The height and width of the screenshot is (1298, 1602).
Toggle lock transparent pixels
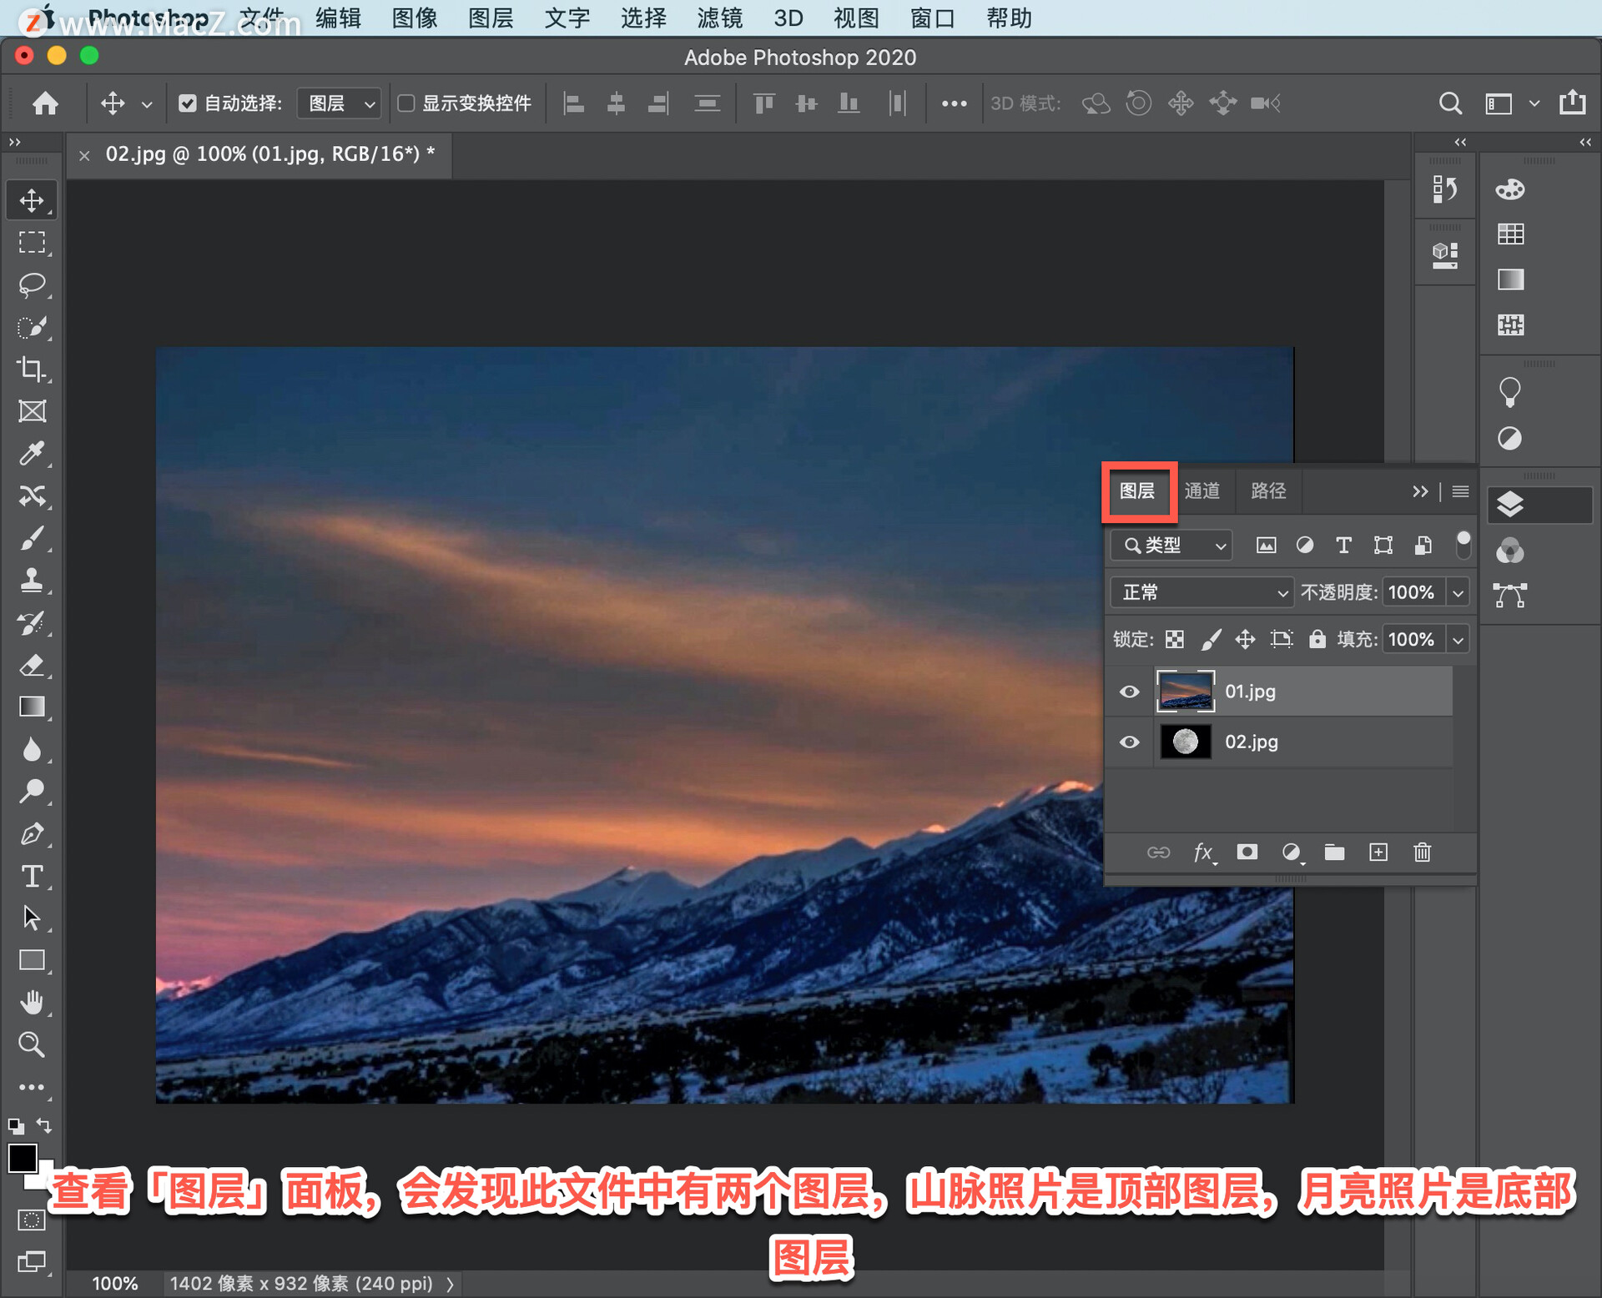click(x=1175, y=639)
